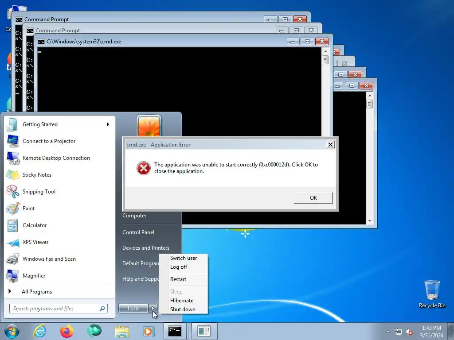Launch XPS Viewer

coord(59,242)
